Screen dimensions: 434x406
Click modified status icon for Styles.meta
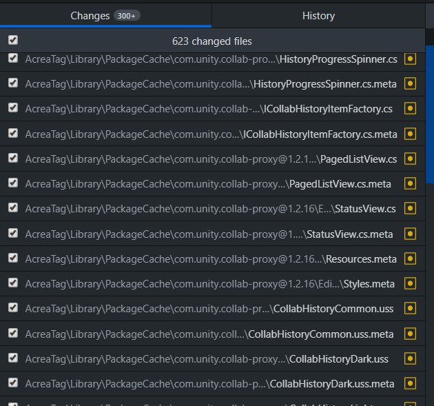pyautogui.click(x=410, y=283)
